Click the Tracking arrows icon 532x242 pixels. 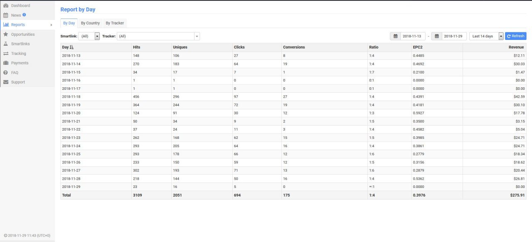[x=6, y=53]
